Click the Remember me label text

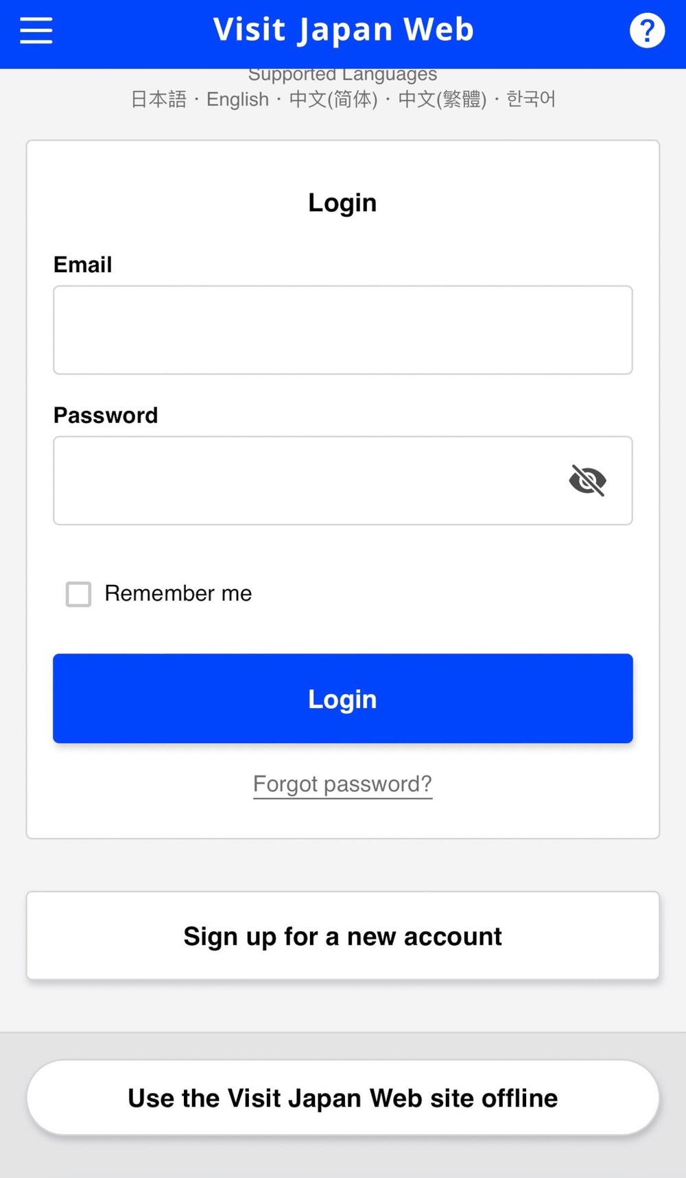point(178,593)
